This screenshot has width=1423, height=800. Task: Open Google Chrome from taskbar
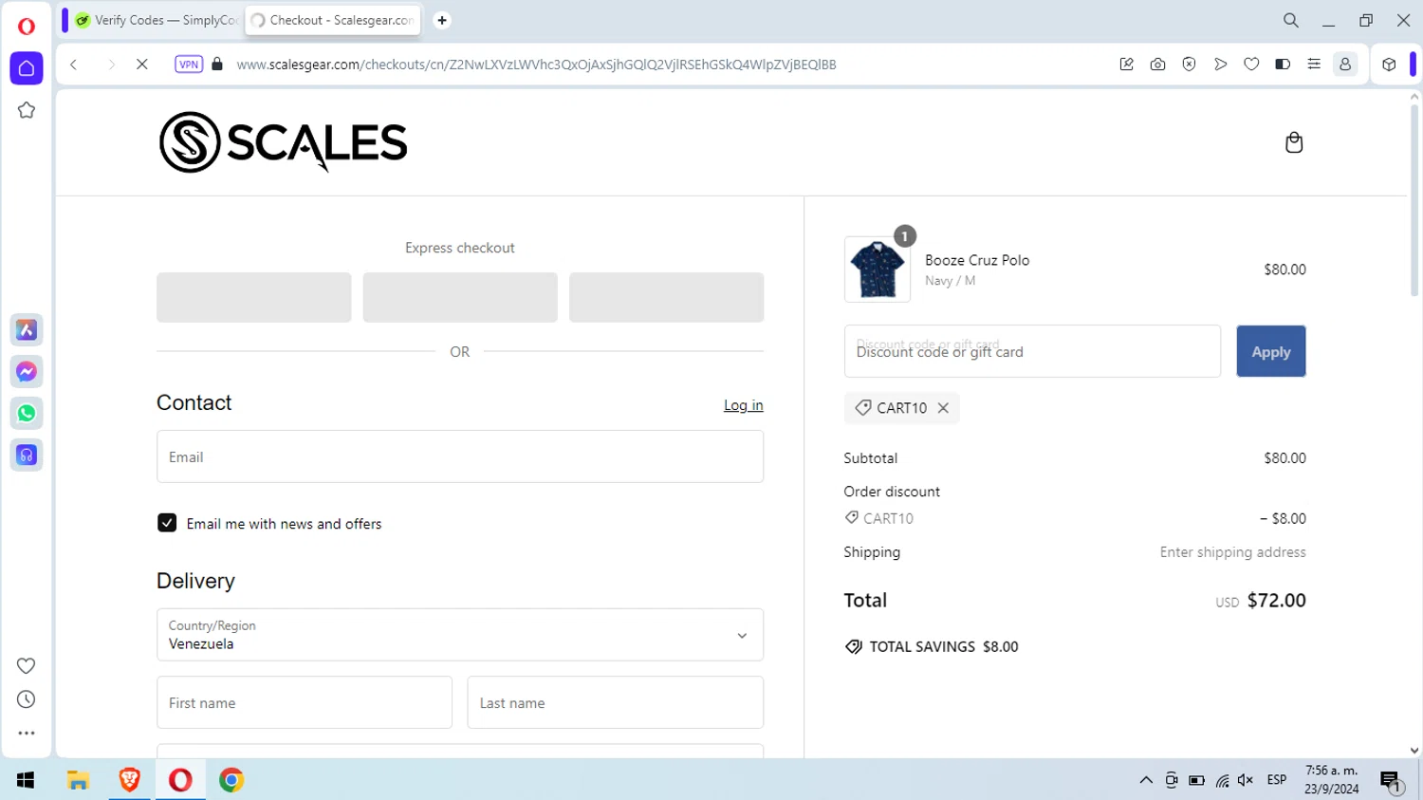[x=231, y=780]
